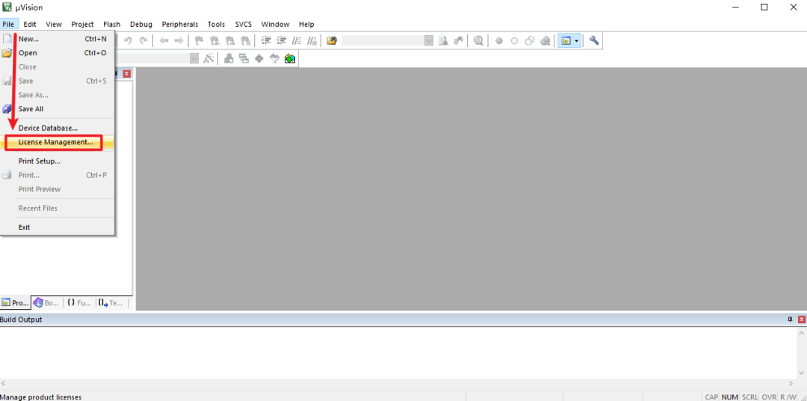Open Configuration with the wrench icon
Screen dimensions: 807x401
point(594,40)
